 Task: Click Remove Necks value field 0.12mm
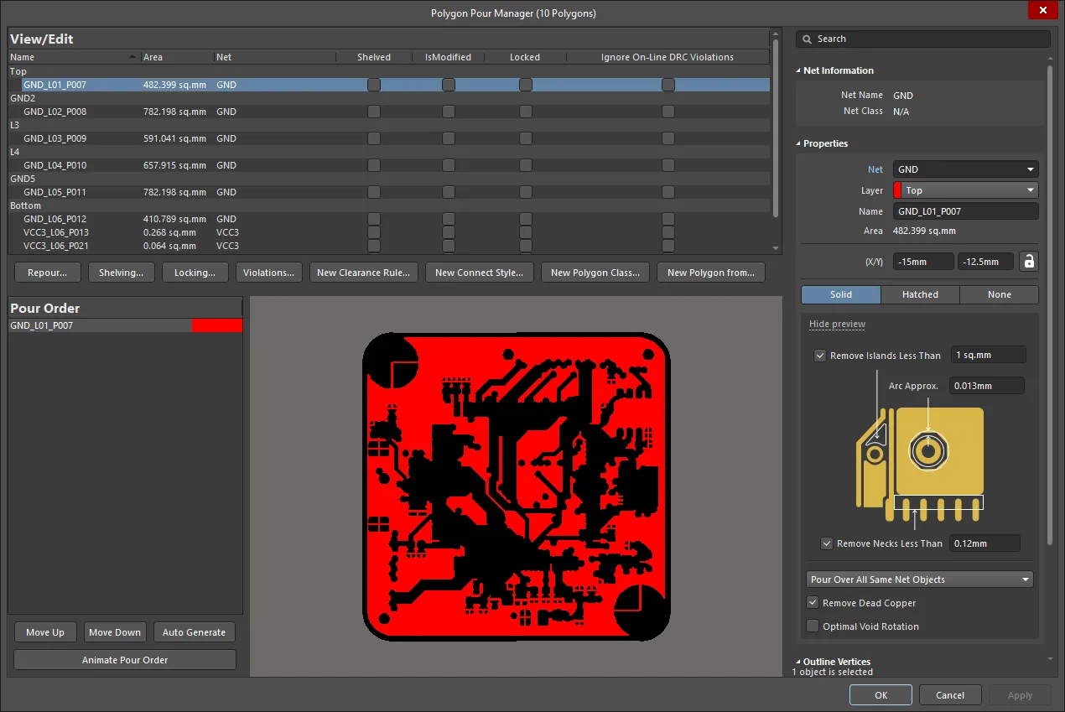pyautogui.click(x=984, y=543)
